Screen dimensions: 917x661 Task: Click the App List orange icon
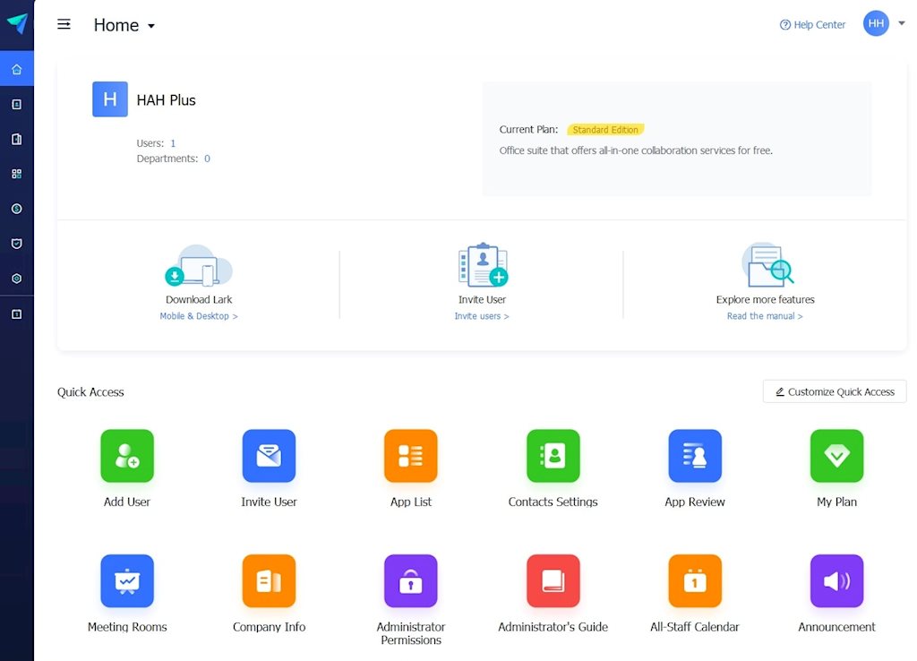(411, 456)
